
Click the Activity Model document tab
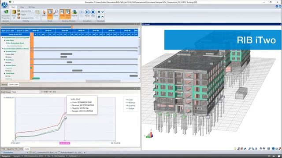72,153
